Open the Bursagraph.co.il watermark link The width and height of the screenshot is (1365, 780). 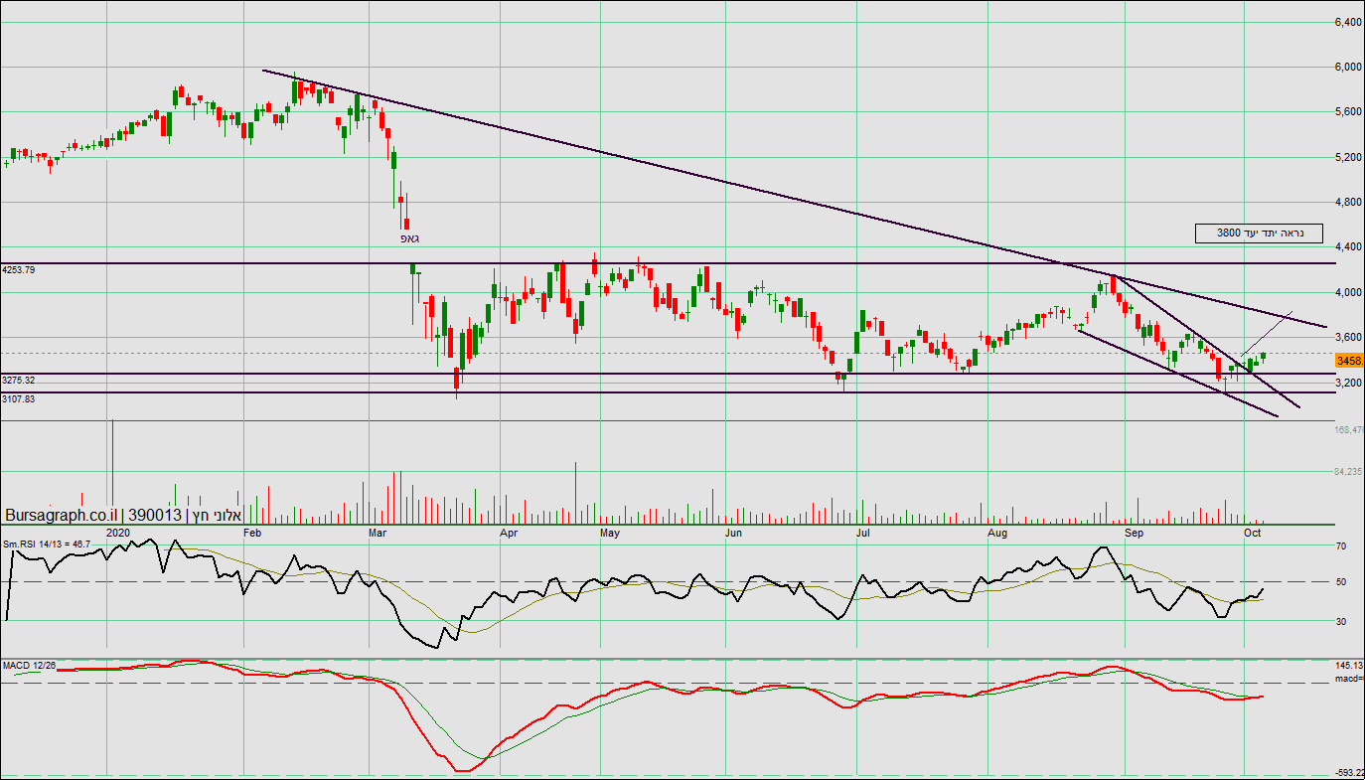[x=65, y=516]
